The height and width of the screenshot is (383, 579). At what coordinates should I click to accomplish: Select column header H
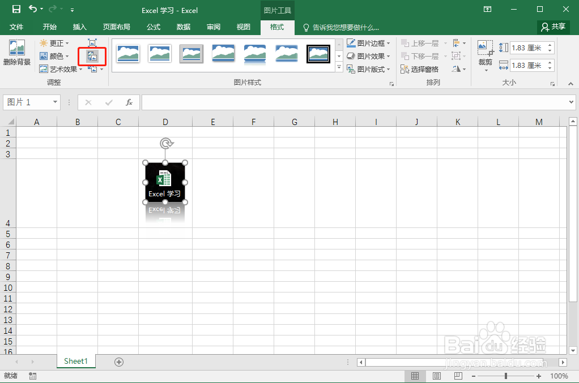[x=335, y=122]
